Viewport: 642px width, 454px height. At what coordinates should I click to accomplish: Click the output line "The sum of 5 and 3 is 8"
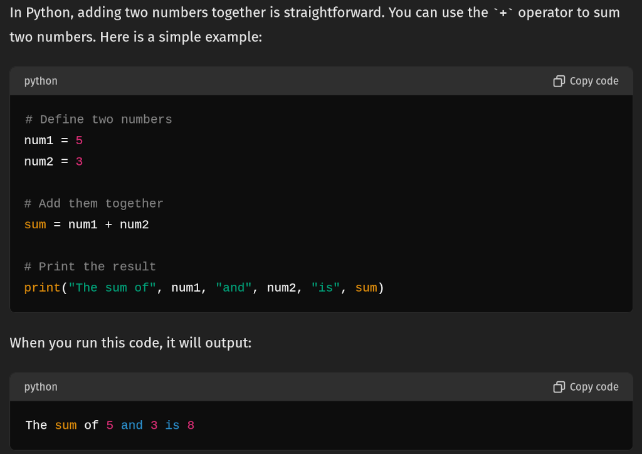110,425
